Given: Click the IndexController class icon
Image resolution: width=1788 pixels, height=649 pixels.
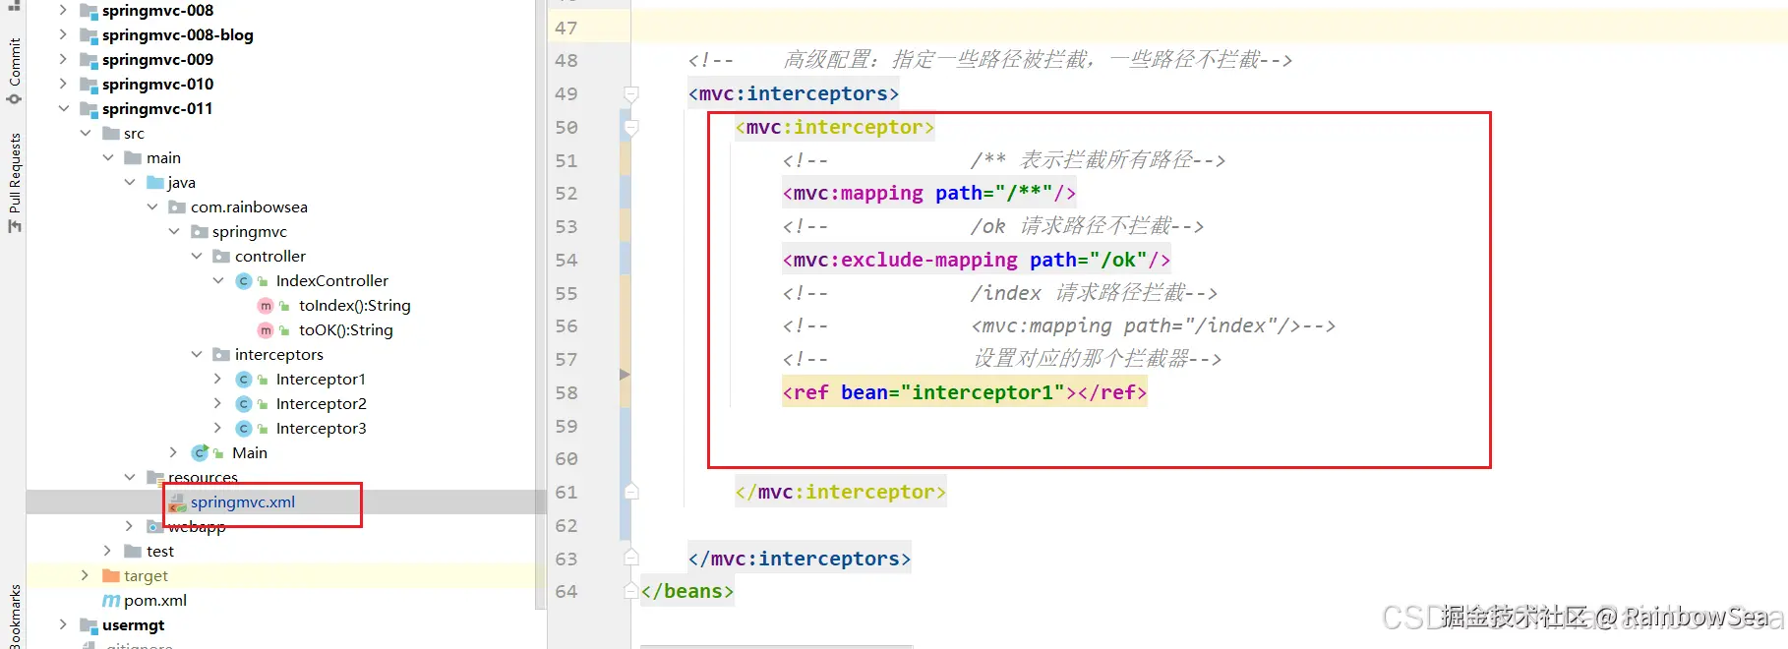Looking at the screenshot, I should 244,281.
